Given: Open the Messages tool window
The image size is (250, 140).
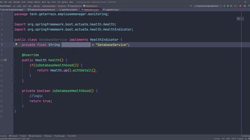Looking at the screenshot, I should (x=59, y=136).
